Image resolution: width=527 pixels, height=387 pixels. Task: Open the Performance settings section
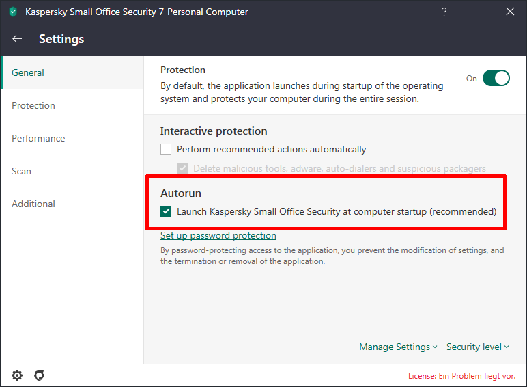pos(38,138)
